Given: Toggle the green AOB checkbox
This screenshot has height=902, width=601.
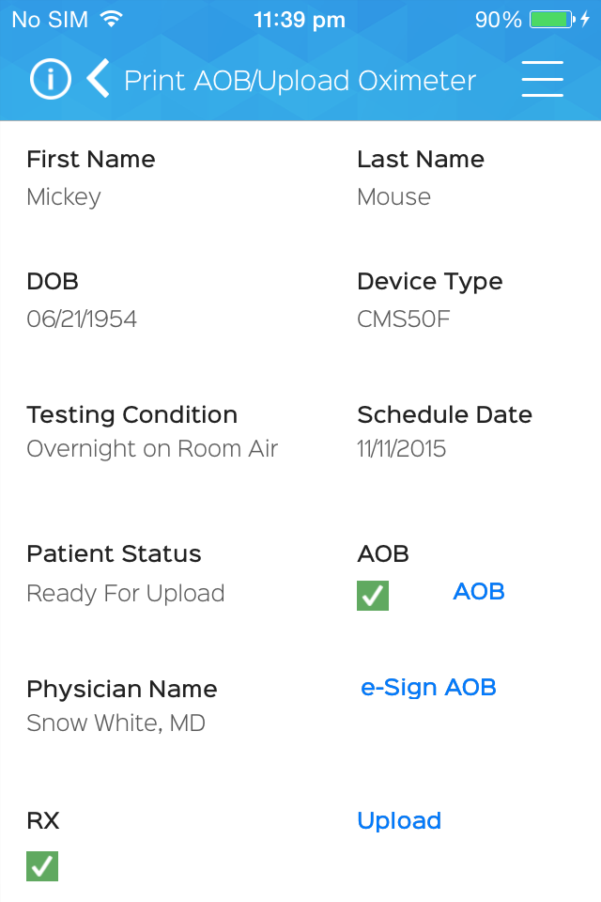Looking at the screenshot, I should (373, 596).
